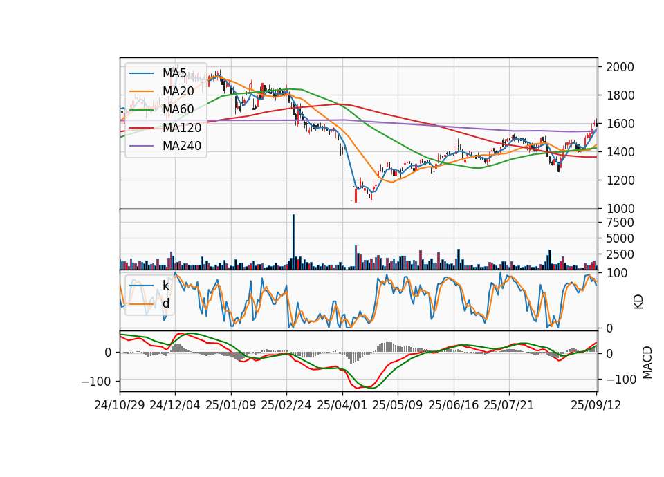Click the MA5 legend label
Viewport: 664px width, 477px height.
[174, 73]
